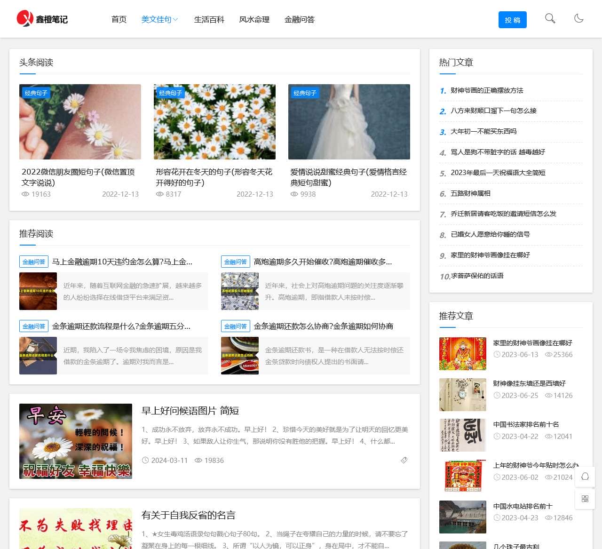Click 金融问答 tag beside 马上金融逾期 article
Screen dimensions: 602x549
[34, 262]
